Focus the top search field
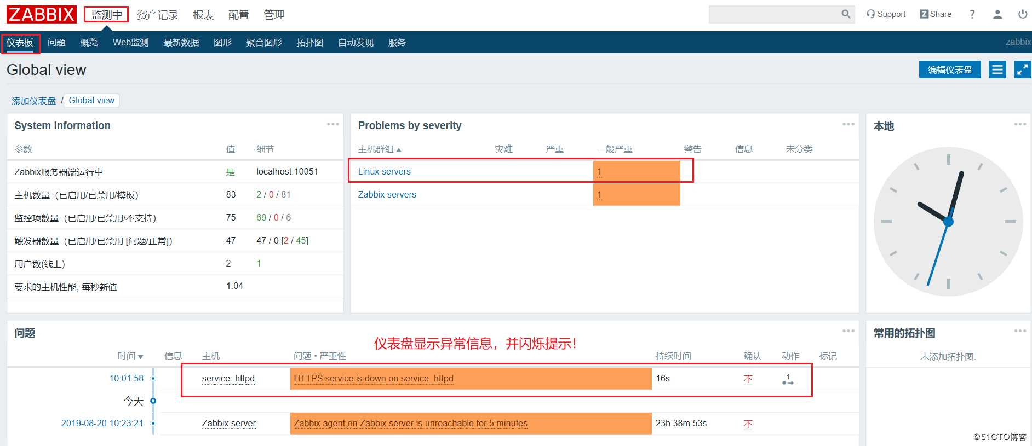Screen dimensions: 1032x446 tap(774, 14)
